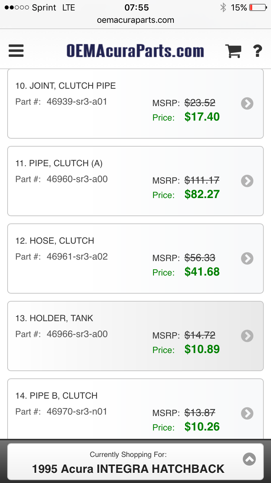Image resolution: width=271 pixels, height=483 pixels.
Task: Click the OEMAcuraParts.com logo
Action: pos(135,51)
